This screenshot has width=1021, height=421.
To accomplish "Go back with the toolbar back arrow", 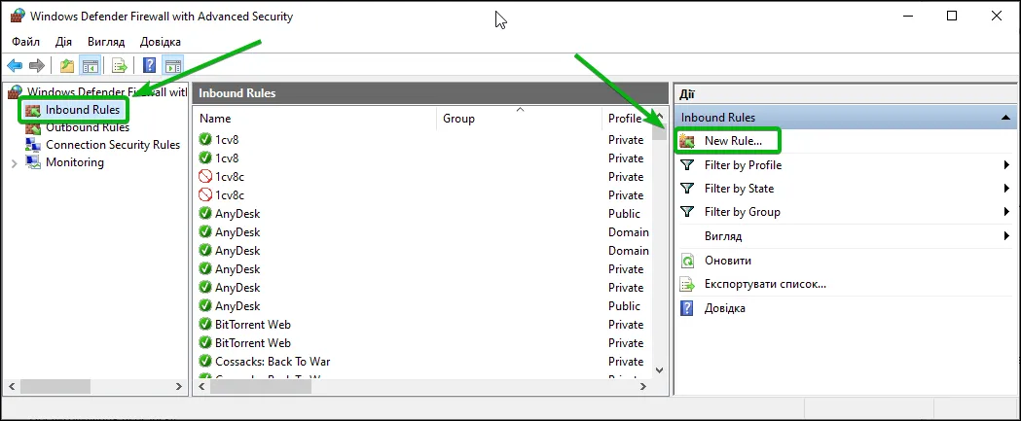I will [x=15, y=66].
